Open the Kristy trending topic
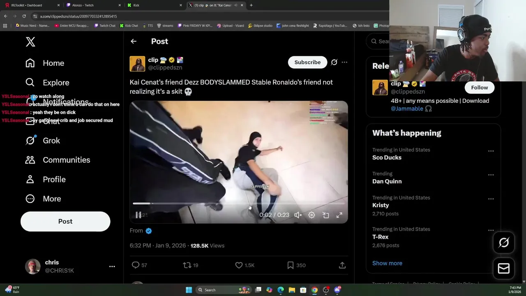 coord(381,205)
